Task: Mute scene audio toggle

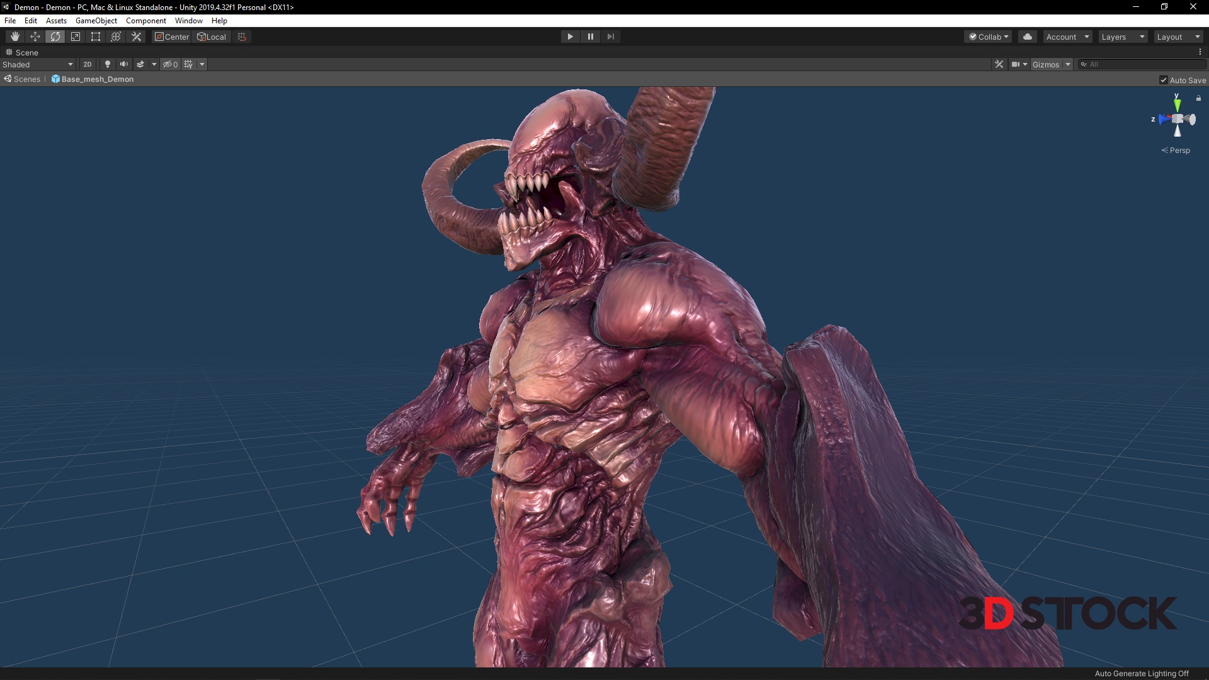Action: click(x=124, y=64)
